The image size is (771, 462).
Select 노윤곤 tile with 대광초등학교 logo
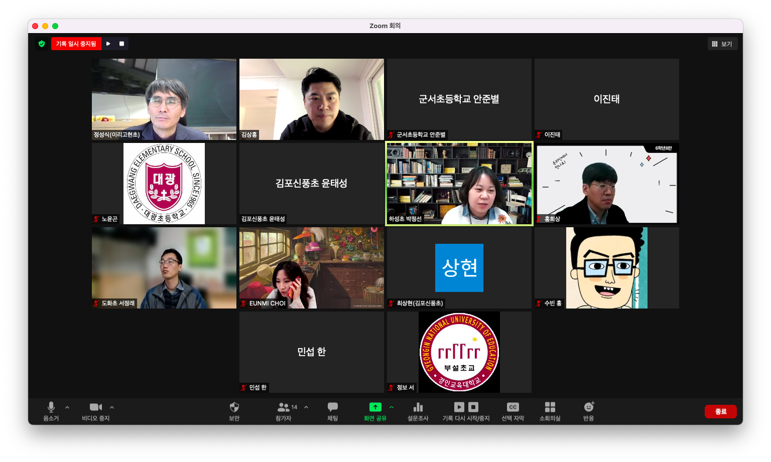coord(164,184)
